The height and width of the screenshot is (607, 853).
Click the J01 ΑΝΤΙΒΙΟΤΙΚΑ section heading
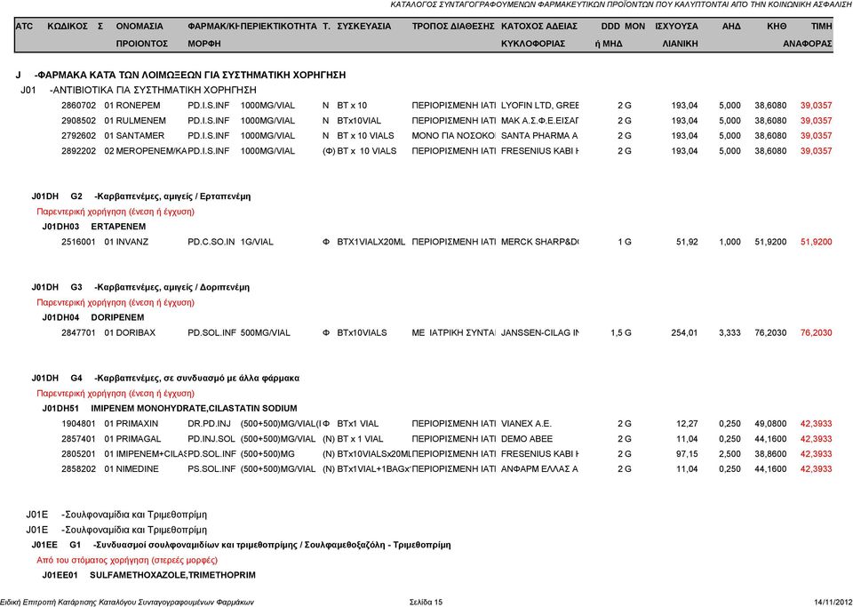[x=139, y=91]
